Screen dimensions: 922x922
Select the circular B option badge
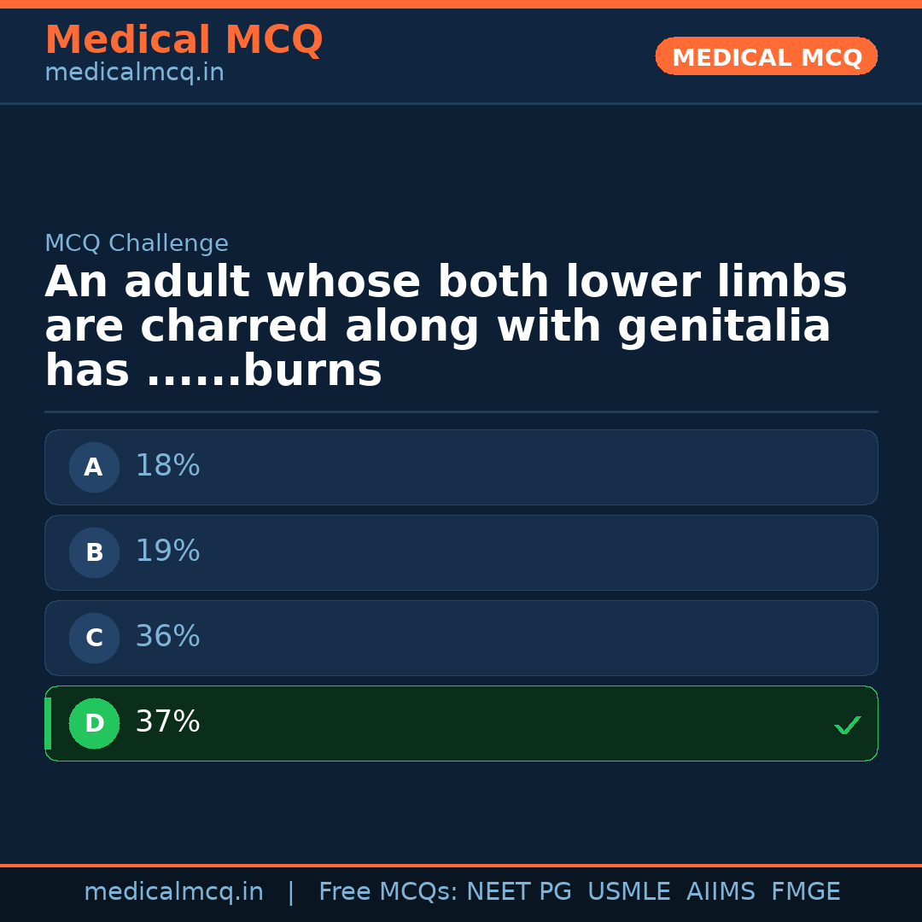tap(94, 552)
